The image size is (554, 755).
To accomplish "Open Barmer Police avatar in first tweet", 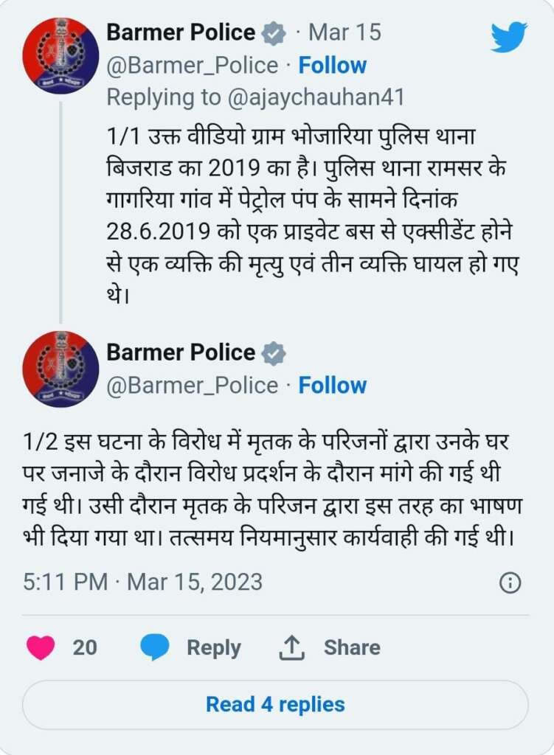I will point(60,55).
